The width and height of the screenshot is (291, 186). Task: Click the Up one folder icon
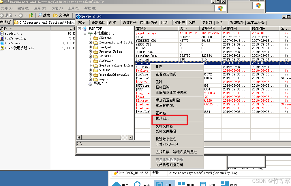(x=31, y=15)
